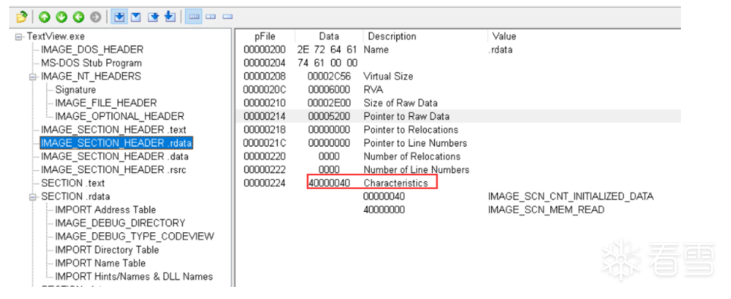Open IMPORT Name Table
Viewport: 731px width, 299px height.
tap(100, 263)
